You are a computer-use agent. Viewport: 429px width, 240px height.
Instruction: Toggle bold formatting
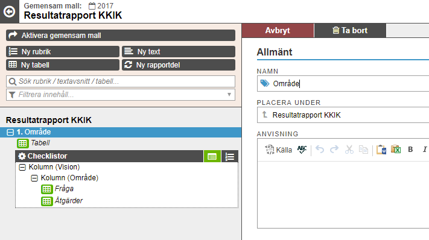click(x=410, y=150)
